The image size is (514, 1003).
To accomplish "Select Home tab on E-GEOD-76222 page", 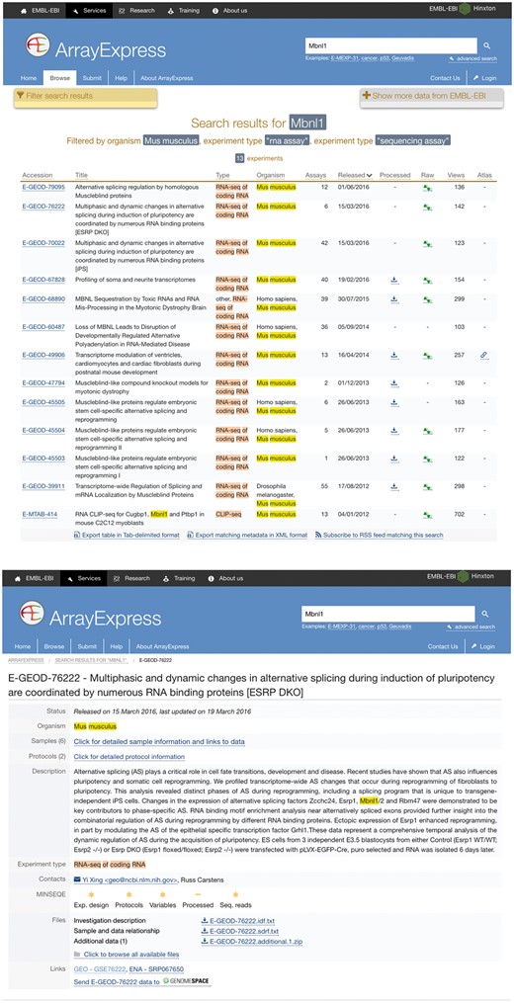I will [x=23, y=646].
